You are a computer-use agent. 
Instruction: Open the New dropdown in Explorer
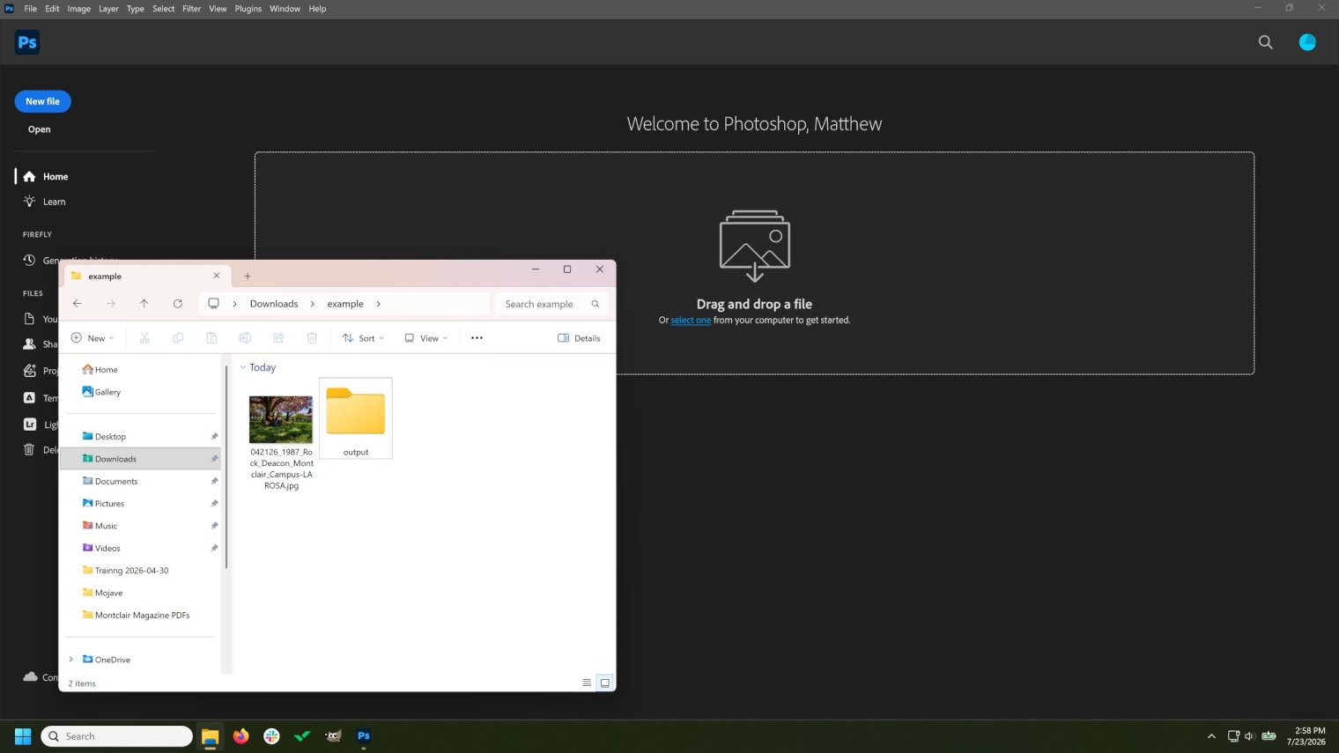(92, 338)
